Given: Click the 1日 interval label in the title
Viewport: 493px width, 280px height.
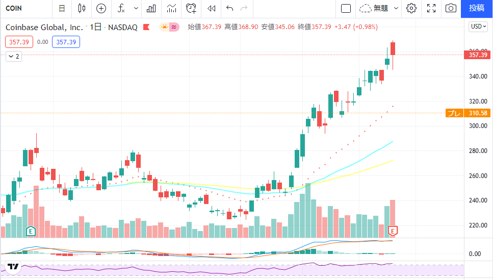Looking at the screenshot, I should click(95, 27).
